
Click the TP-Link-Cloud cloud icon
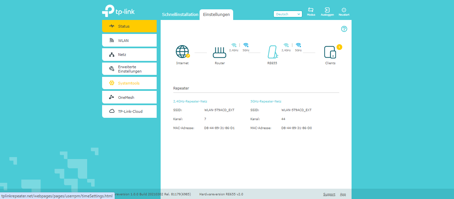pos(112,111)
